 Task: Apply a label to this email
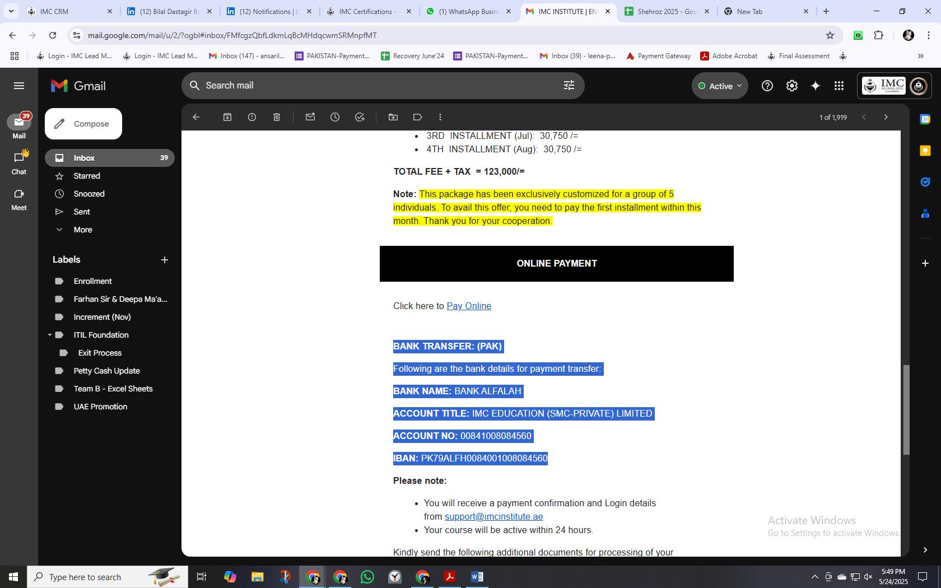pyautogui.click(x=418, y=117)
